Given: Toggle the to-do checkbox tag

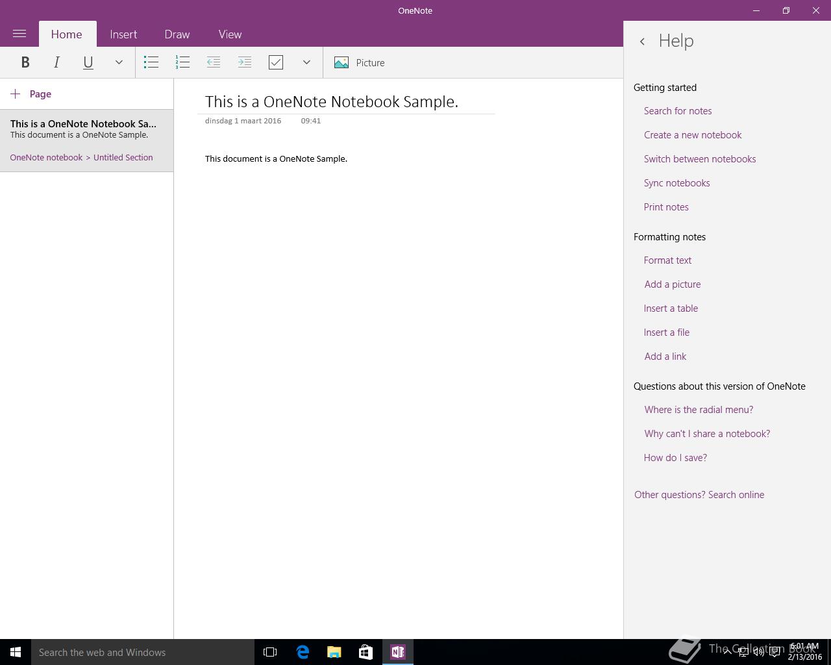Looking at the screenshot, I should pos(276,62).
